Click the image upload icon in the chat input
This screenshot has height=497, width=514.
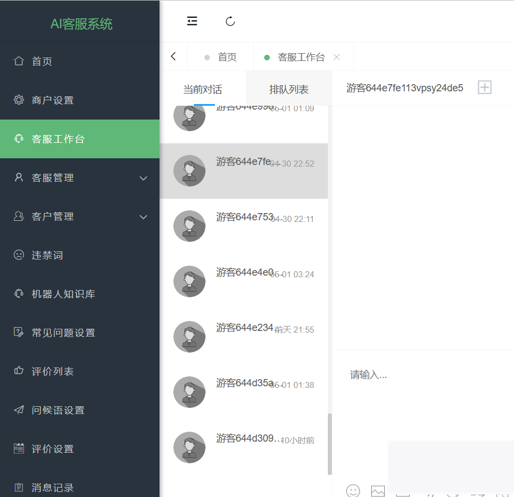[x=378, y=491]
